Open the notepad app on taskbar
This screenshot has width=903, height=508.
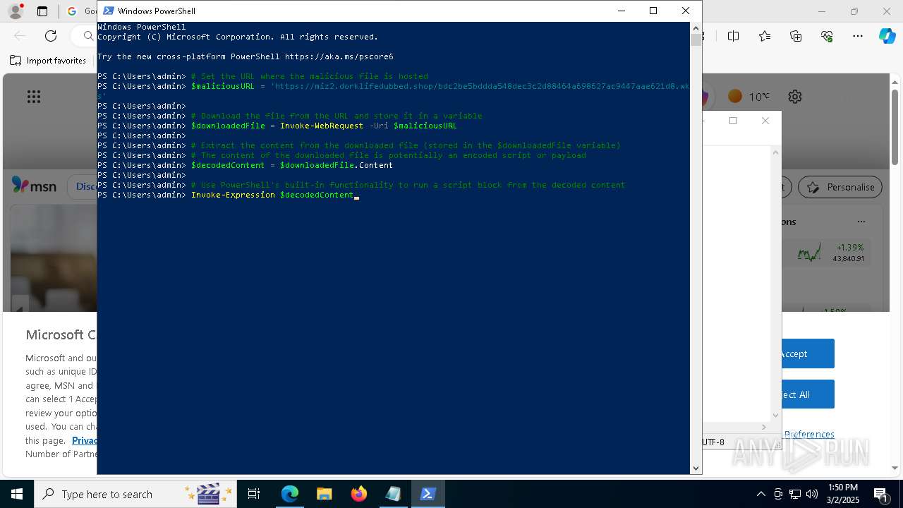(x=394, y=494)
